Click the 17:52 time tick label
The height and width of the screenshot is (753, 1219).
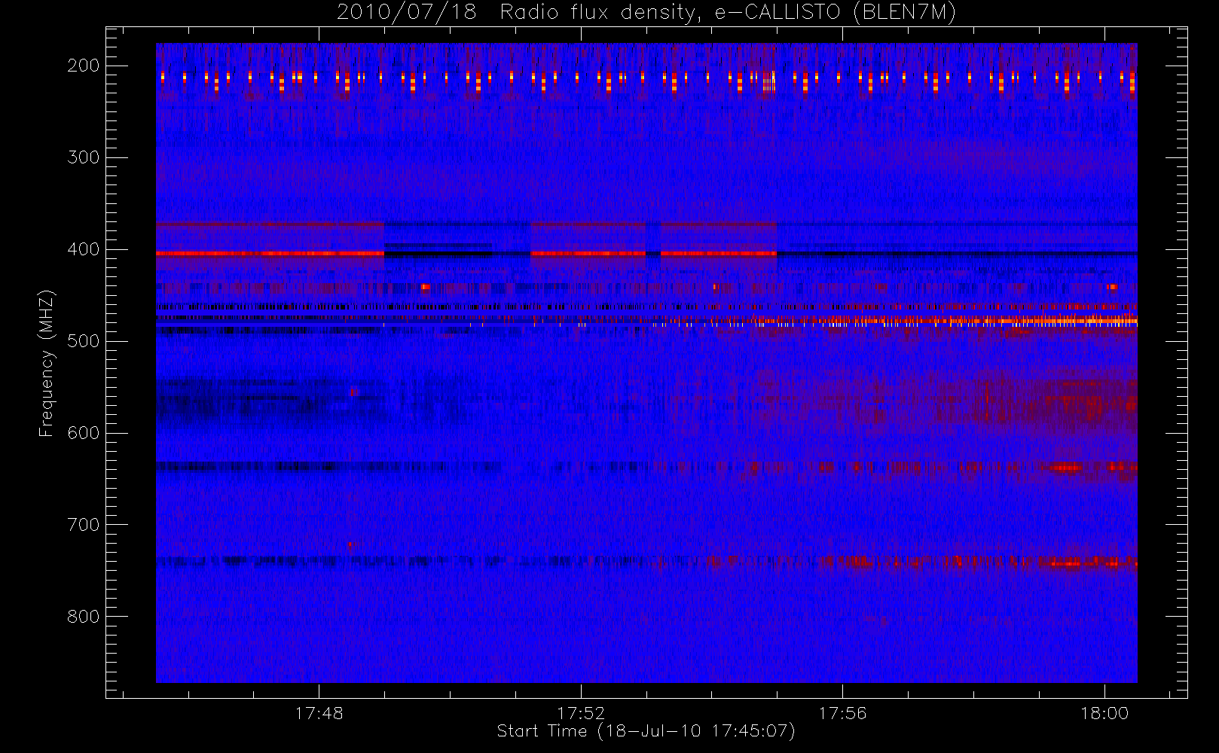coord(581,713)
